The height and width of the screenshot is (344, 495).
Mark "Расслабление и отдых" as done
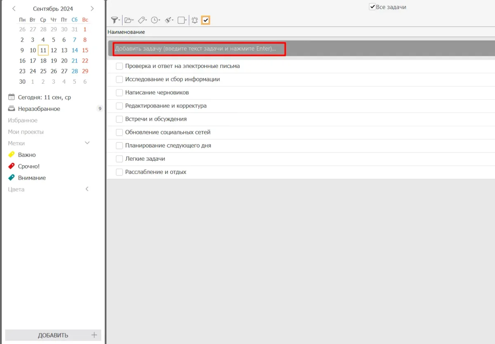[x=119, y=172]
